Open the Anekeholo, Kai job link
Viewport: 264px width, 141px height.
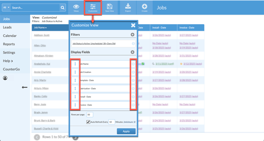pos(42,64)
